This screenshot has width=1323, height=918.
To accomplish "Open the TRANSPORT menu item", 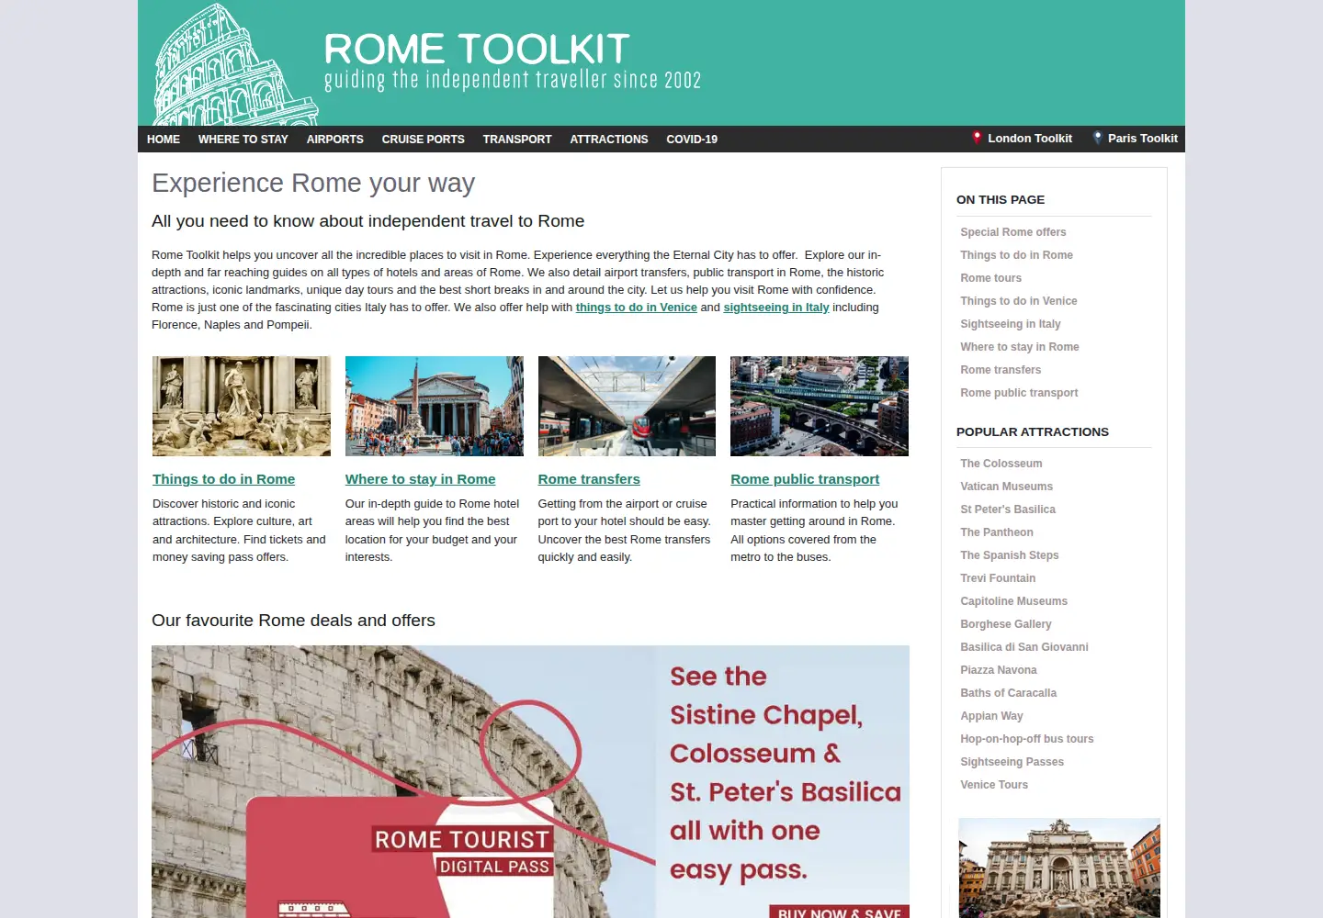I will click(517, 140).
